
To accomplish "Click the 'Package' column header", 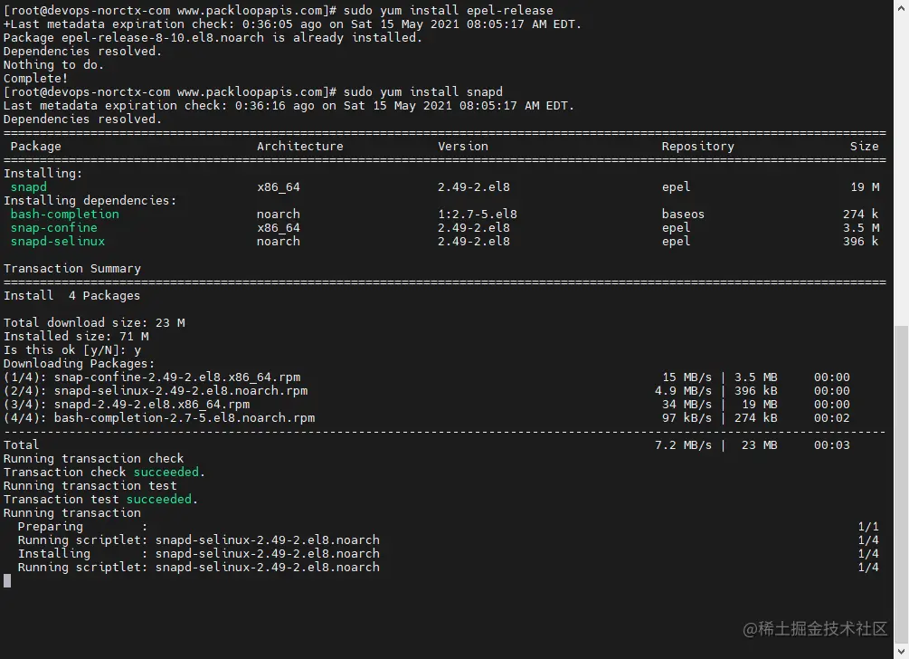I will click(35, 146).
